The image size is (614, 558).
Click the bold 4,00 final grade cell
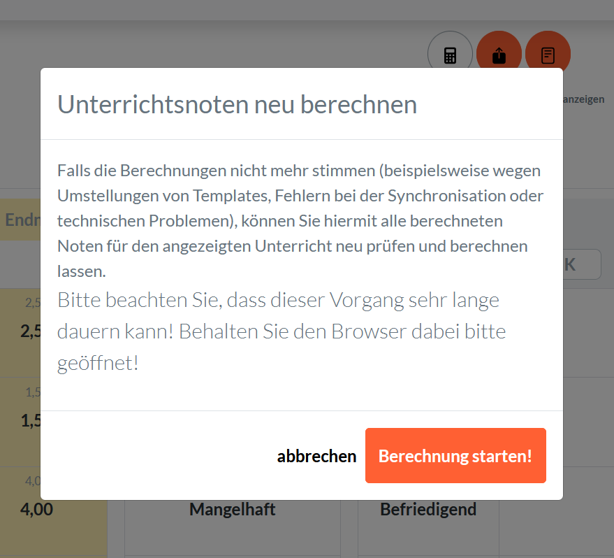coord(37,510)
